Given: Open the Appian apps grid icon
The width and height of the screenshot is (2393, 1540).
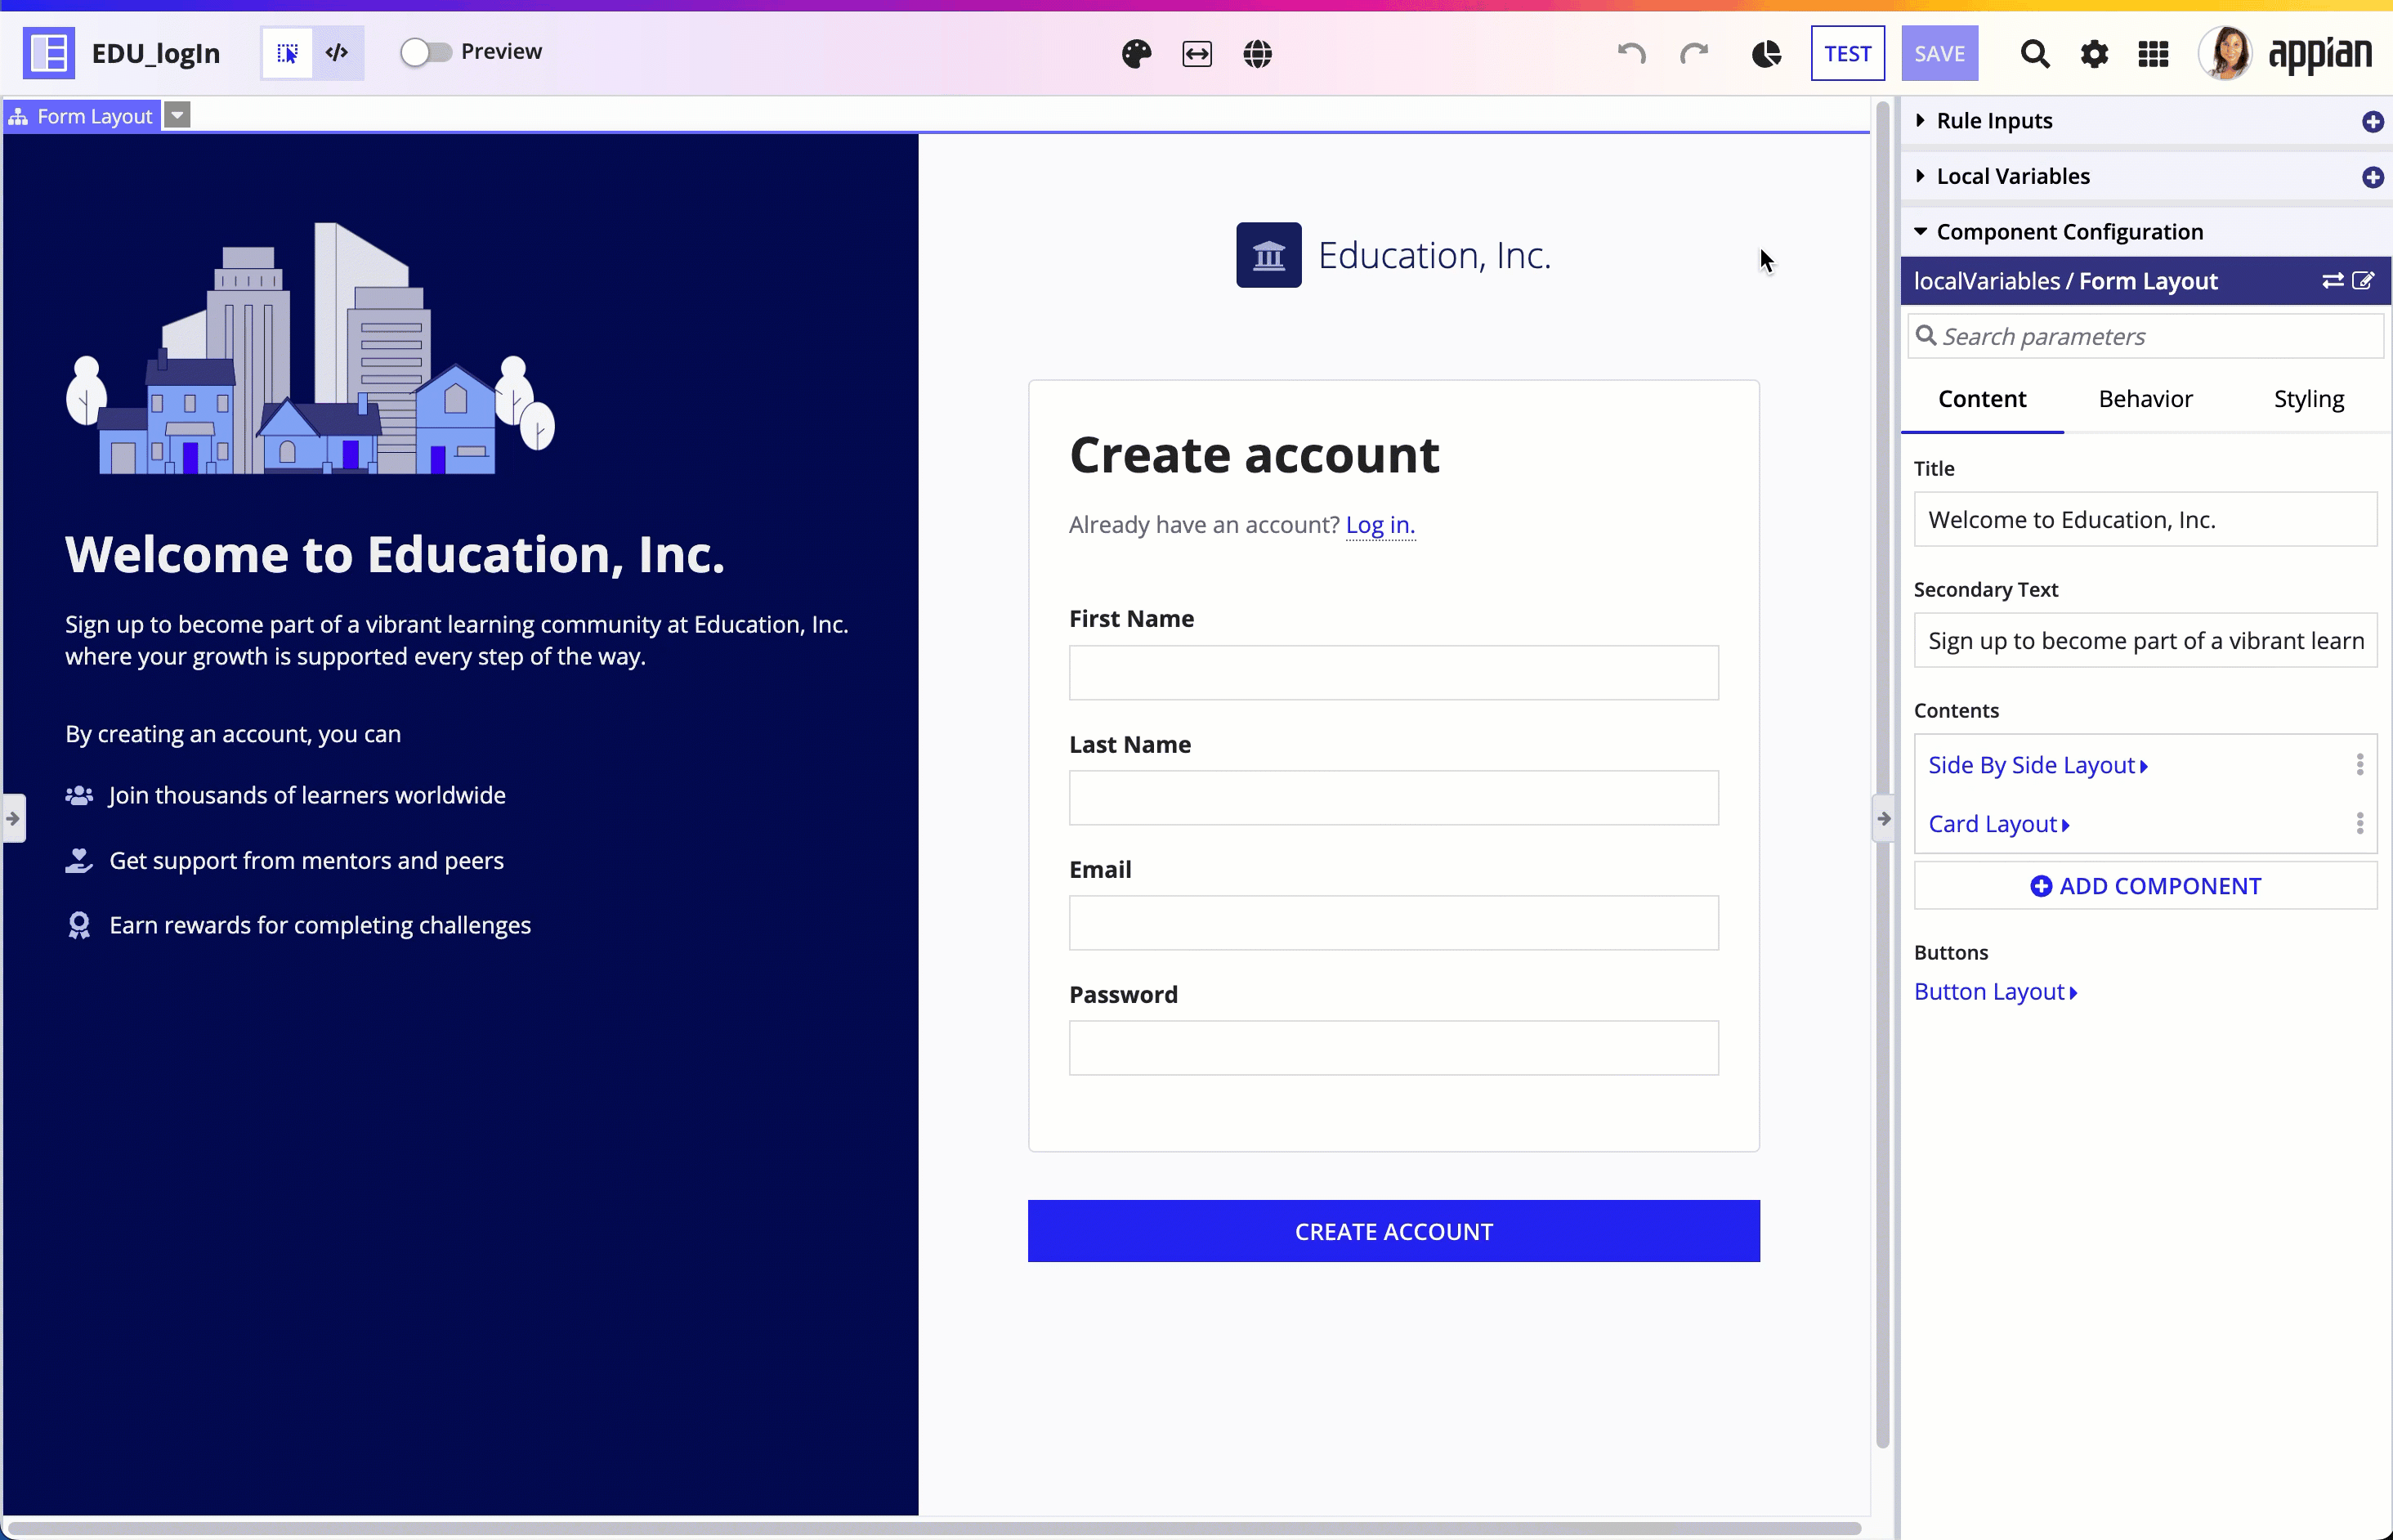Looking at the screenshot, I should click(x=2152, y=54).
